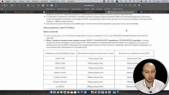Open the Share toolbar button
Screen dimensions: 169x95
[135, 5]
